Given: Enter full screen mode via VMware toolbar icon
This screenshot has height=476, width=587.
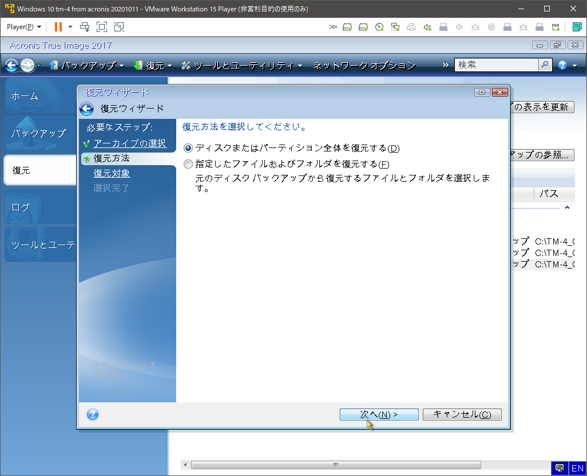Looking at the screenshot, I should 102,27.
